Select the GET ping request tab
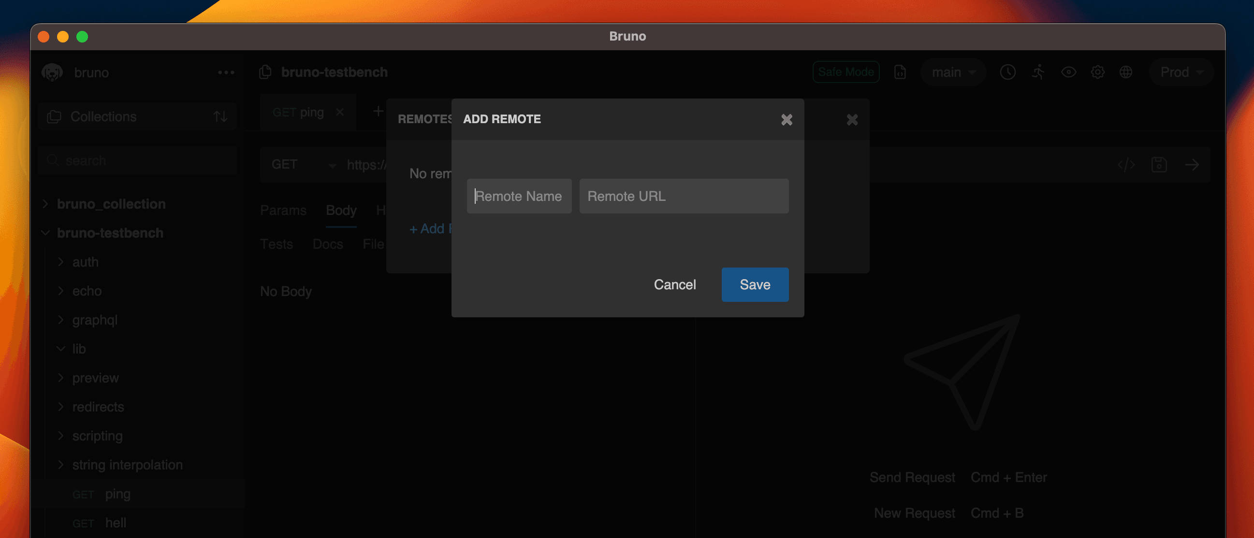1254x538 pixels. coord(298,113)
